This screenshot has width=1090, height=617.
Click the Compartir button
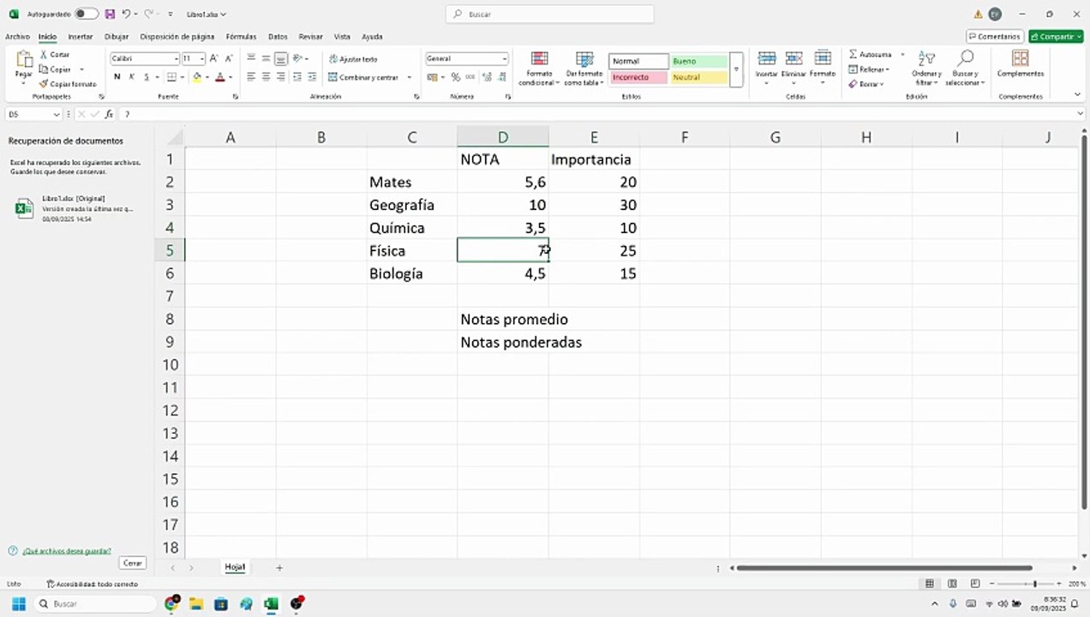tap(1056, 37)
